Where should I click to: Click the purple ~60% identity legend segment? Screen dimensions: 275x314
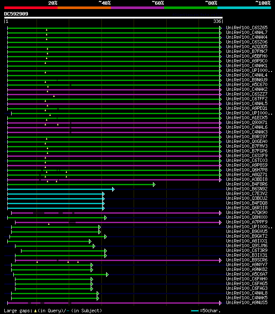point(137,8)
